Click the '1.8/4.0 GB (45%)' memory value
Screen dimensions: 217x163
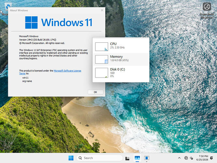coord(119,60)
